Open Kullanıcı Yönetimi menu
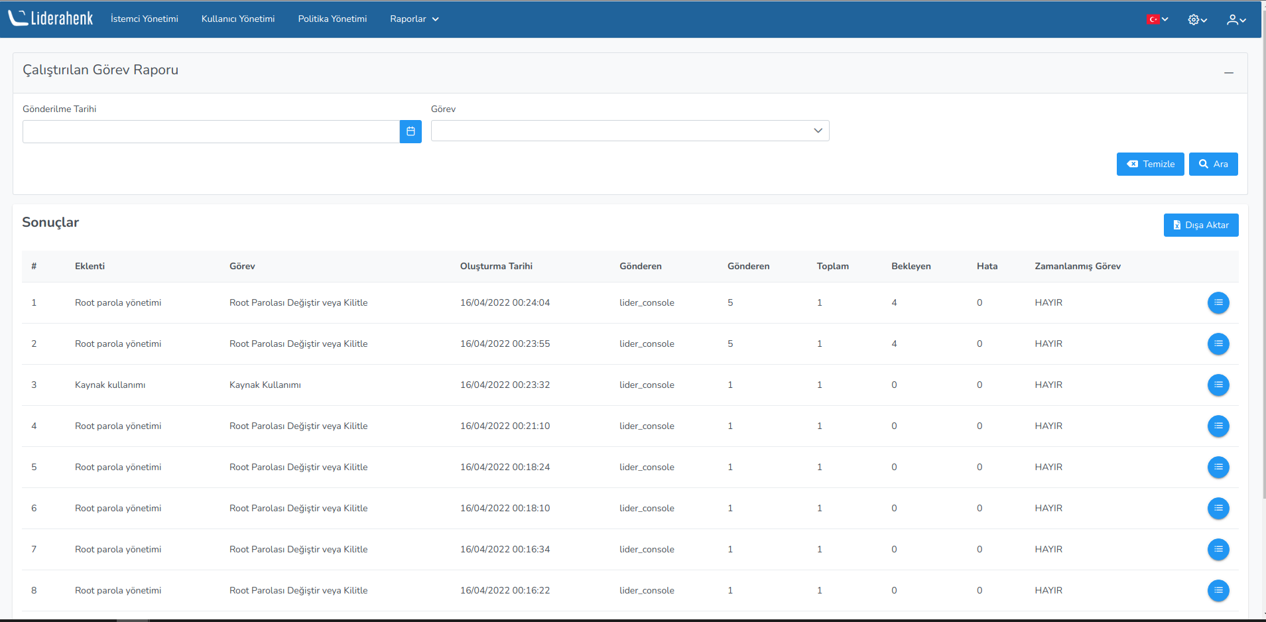The height and width of the screenshot is (622, 1266). (x=238, y=19)
